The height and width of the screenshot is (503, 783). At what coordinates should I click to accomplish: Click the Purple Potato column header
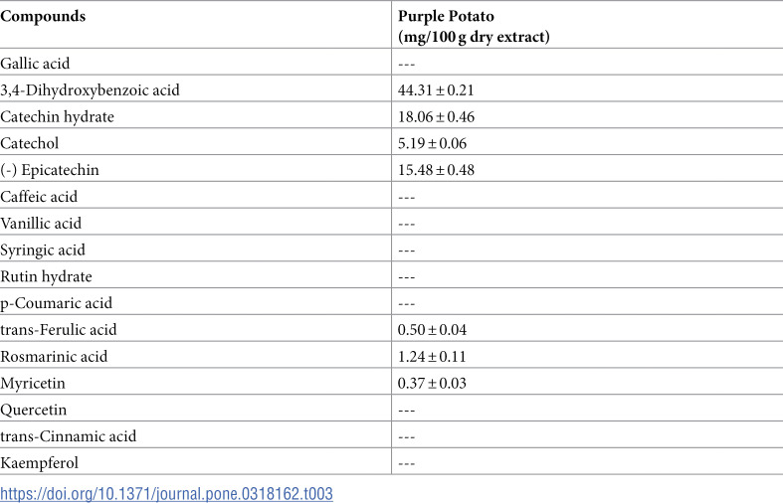474,27
